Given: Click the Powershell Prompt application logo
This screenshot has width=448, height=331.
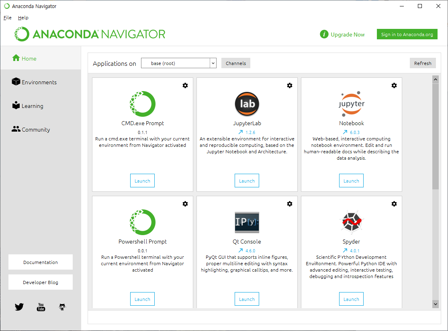Looking at the screenshot, I should (x=142, y=222).
